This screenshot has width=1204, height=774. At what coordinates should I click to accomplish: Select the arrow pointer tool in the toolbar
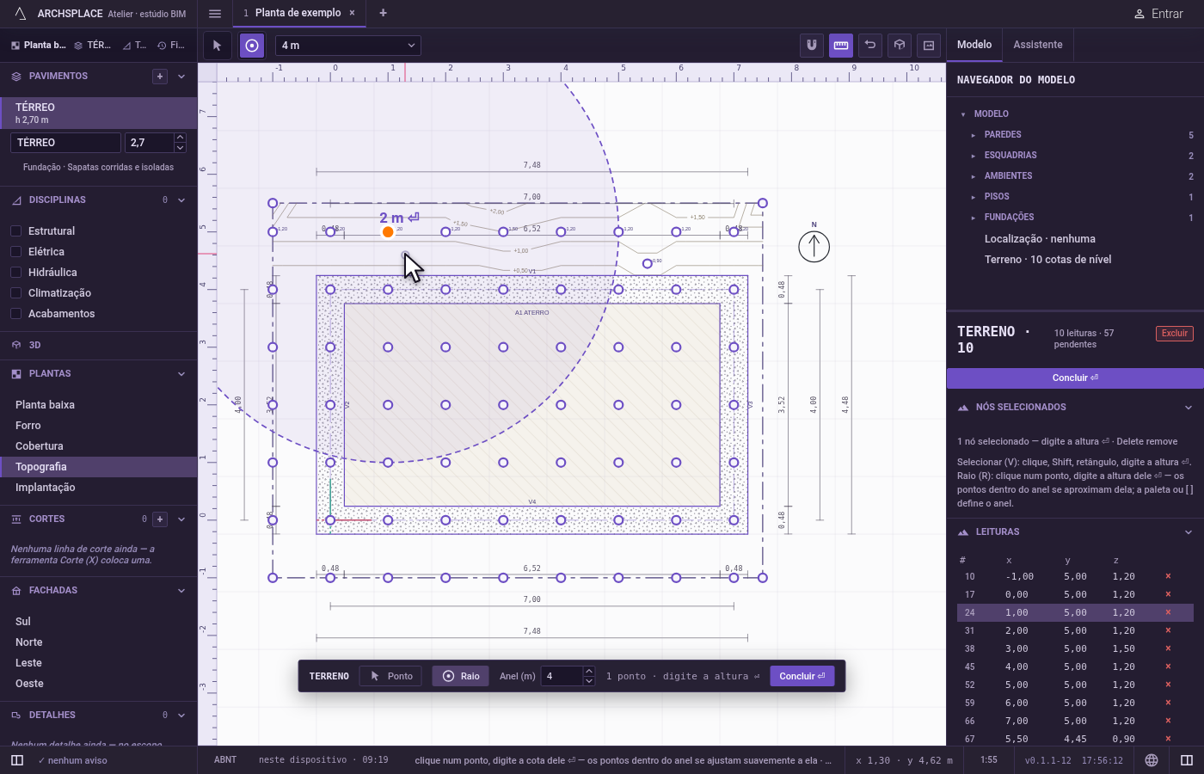pyautogui.click(x=217, y=46)
